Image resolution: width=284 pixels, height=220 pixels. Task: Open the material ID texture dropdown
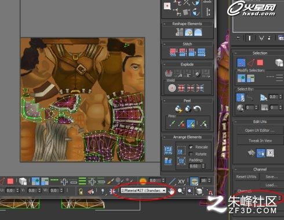(144, 190)
